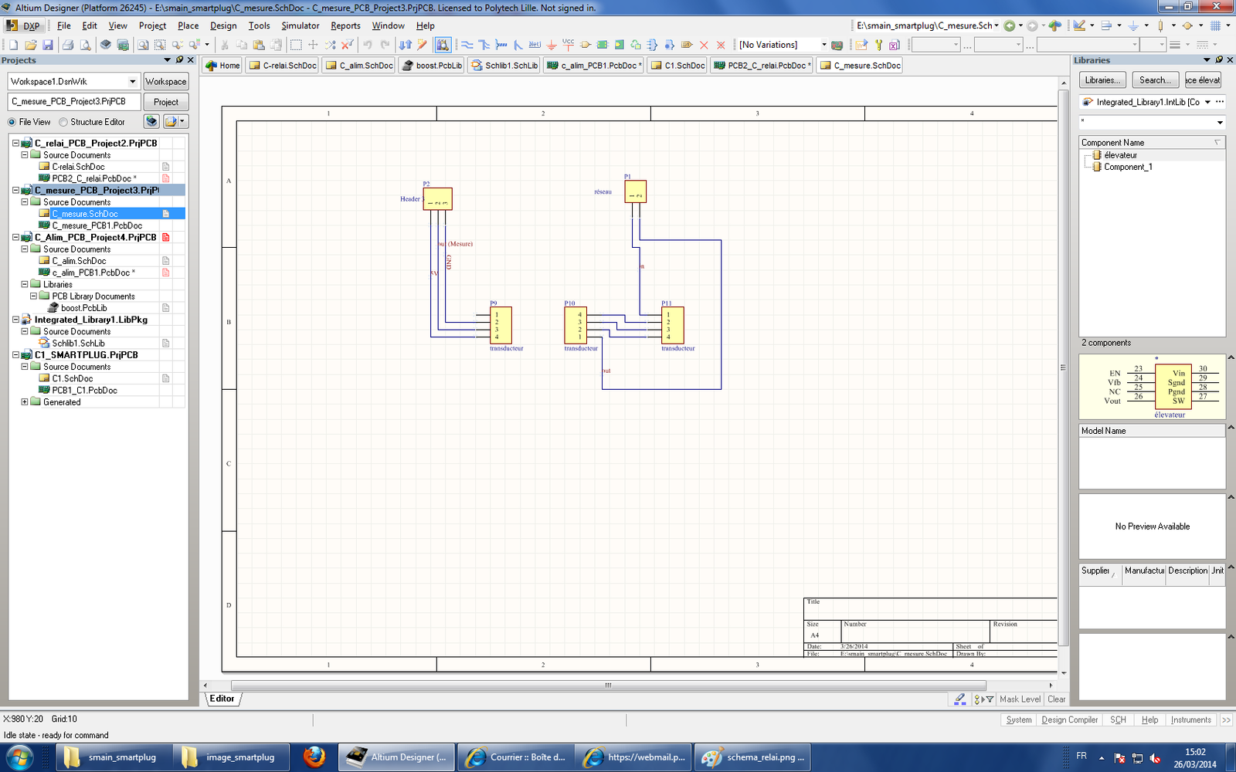Open the Workspace1.DsnWrk dropdown
This screenshot has height=772, width=1236.
pyautogui.click(x=132, y=81)
